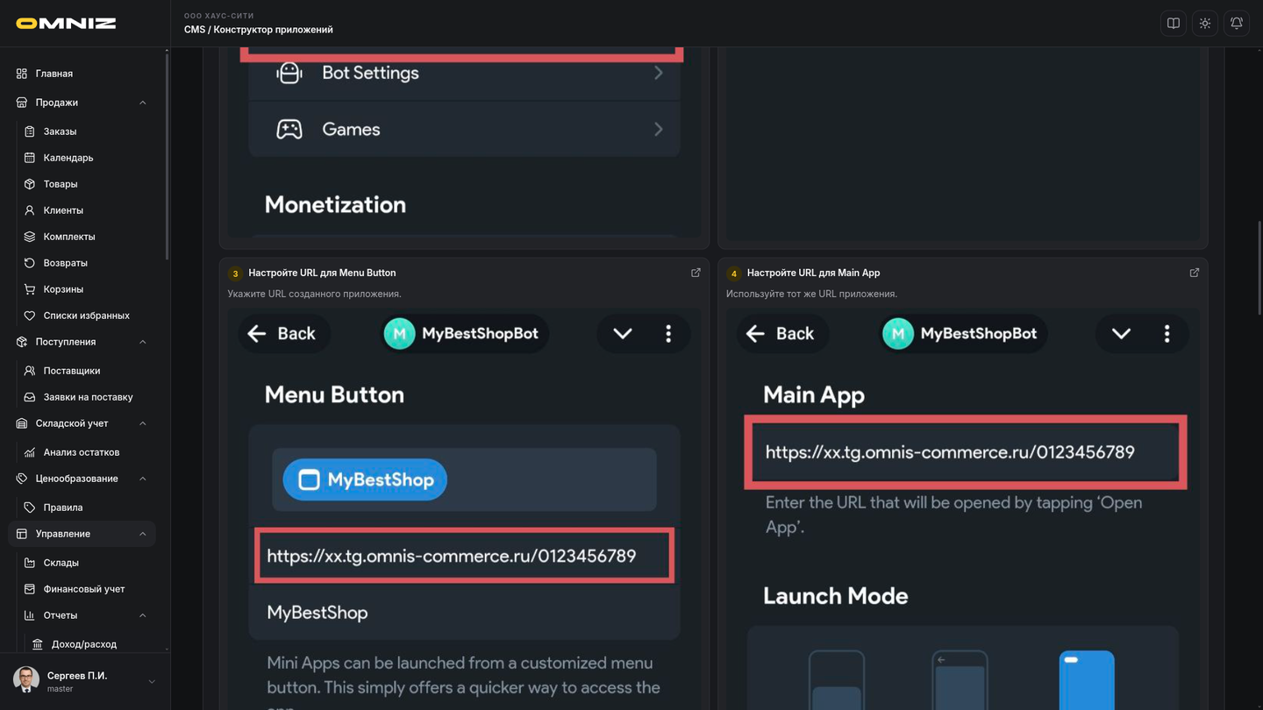Click the Продажи store icon
Screen dimensions: 1263x710
(22, 103)
